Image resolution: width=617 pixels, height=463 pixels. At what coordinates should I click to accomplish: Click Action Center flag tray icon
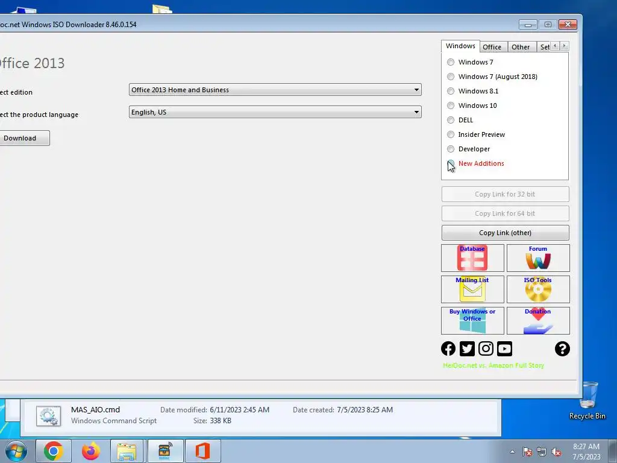coord(527,452)
